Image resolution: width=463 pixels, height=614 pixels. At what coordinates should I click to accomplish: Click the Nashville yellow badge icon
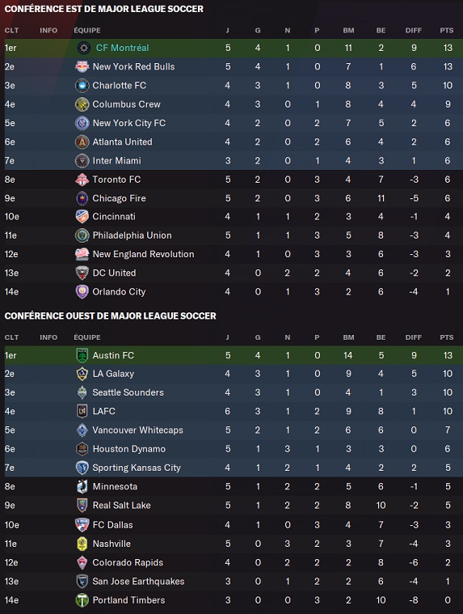point(82,544)
